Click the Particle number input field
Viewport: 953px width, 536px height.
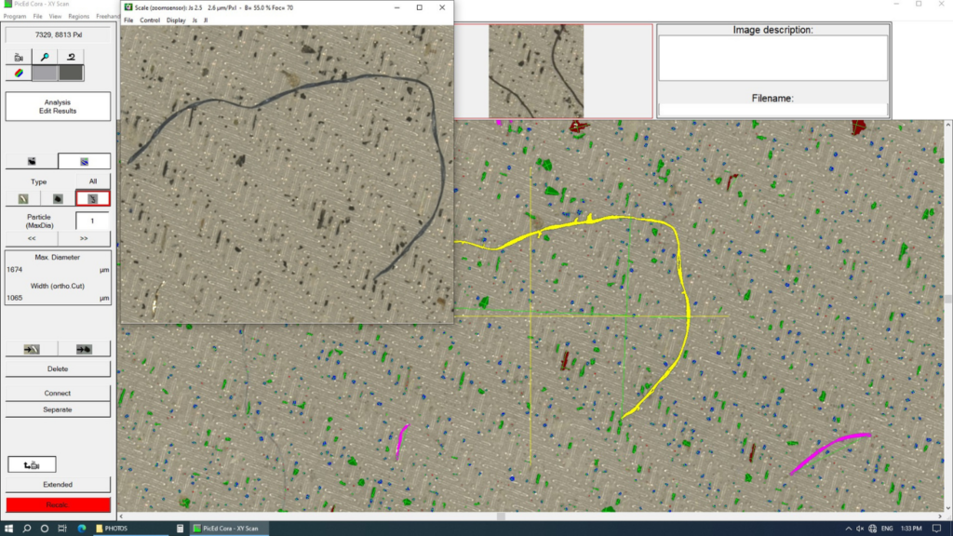pos(92,221)
